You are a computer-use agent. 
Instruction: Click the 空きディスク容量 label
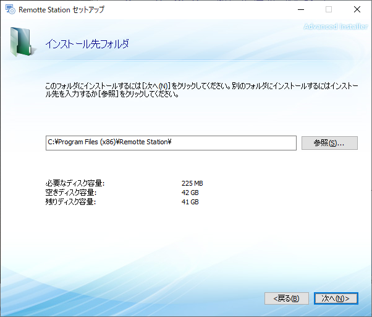[71, 193]
